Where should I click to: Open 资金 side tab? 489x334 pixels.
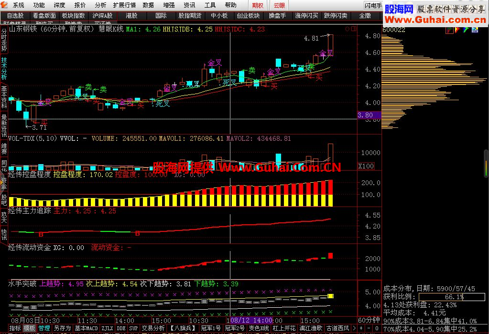[x=4, y=183]
